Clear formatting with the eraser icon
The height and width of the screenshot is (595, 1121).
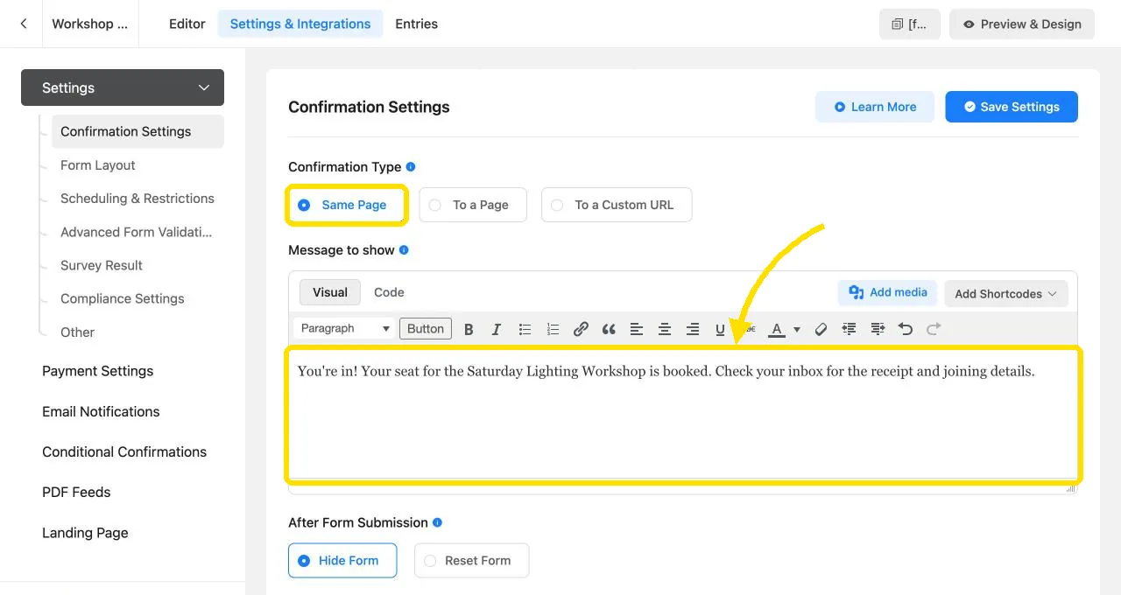click(x=821, y=329)
